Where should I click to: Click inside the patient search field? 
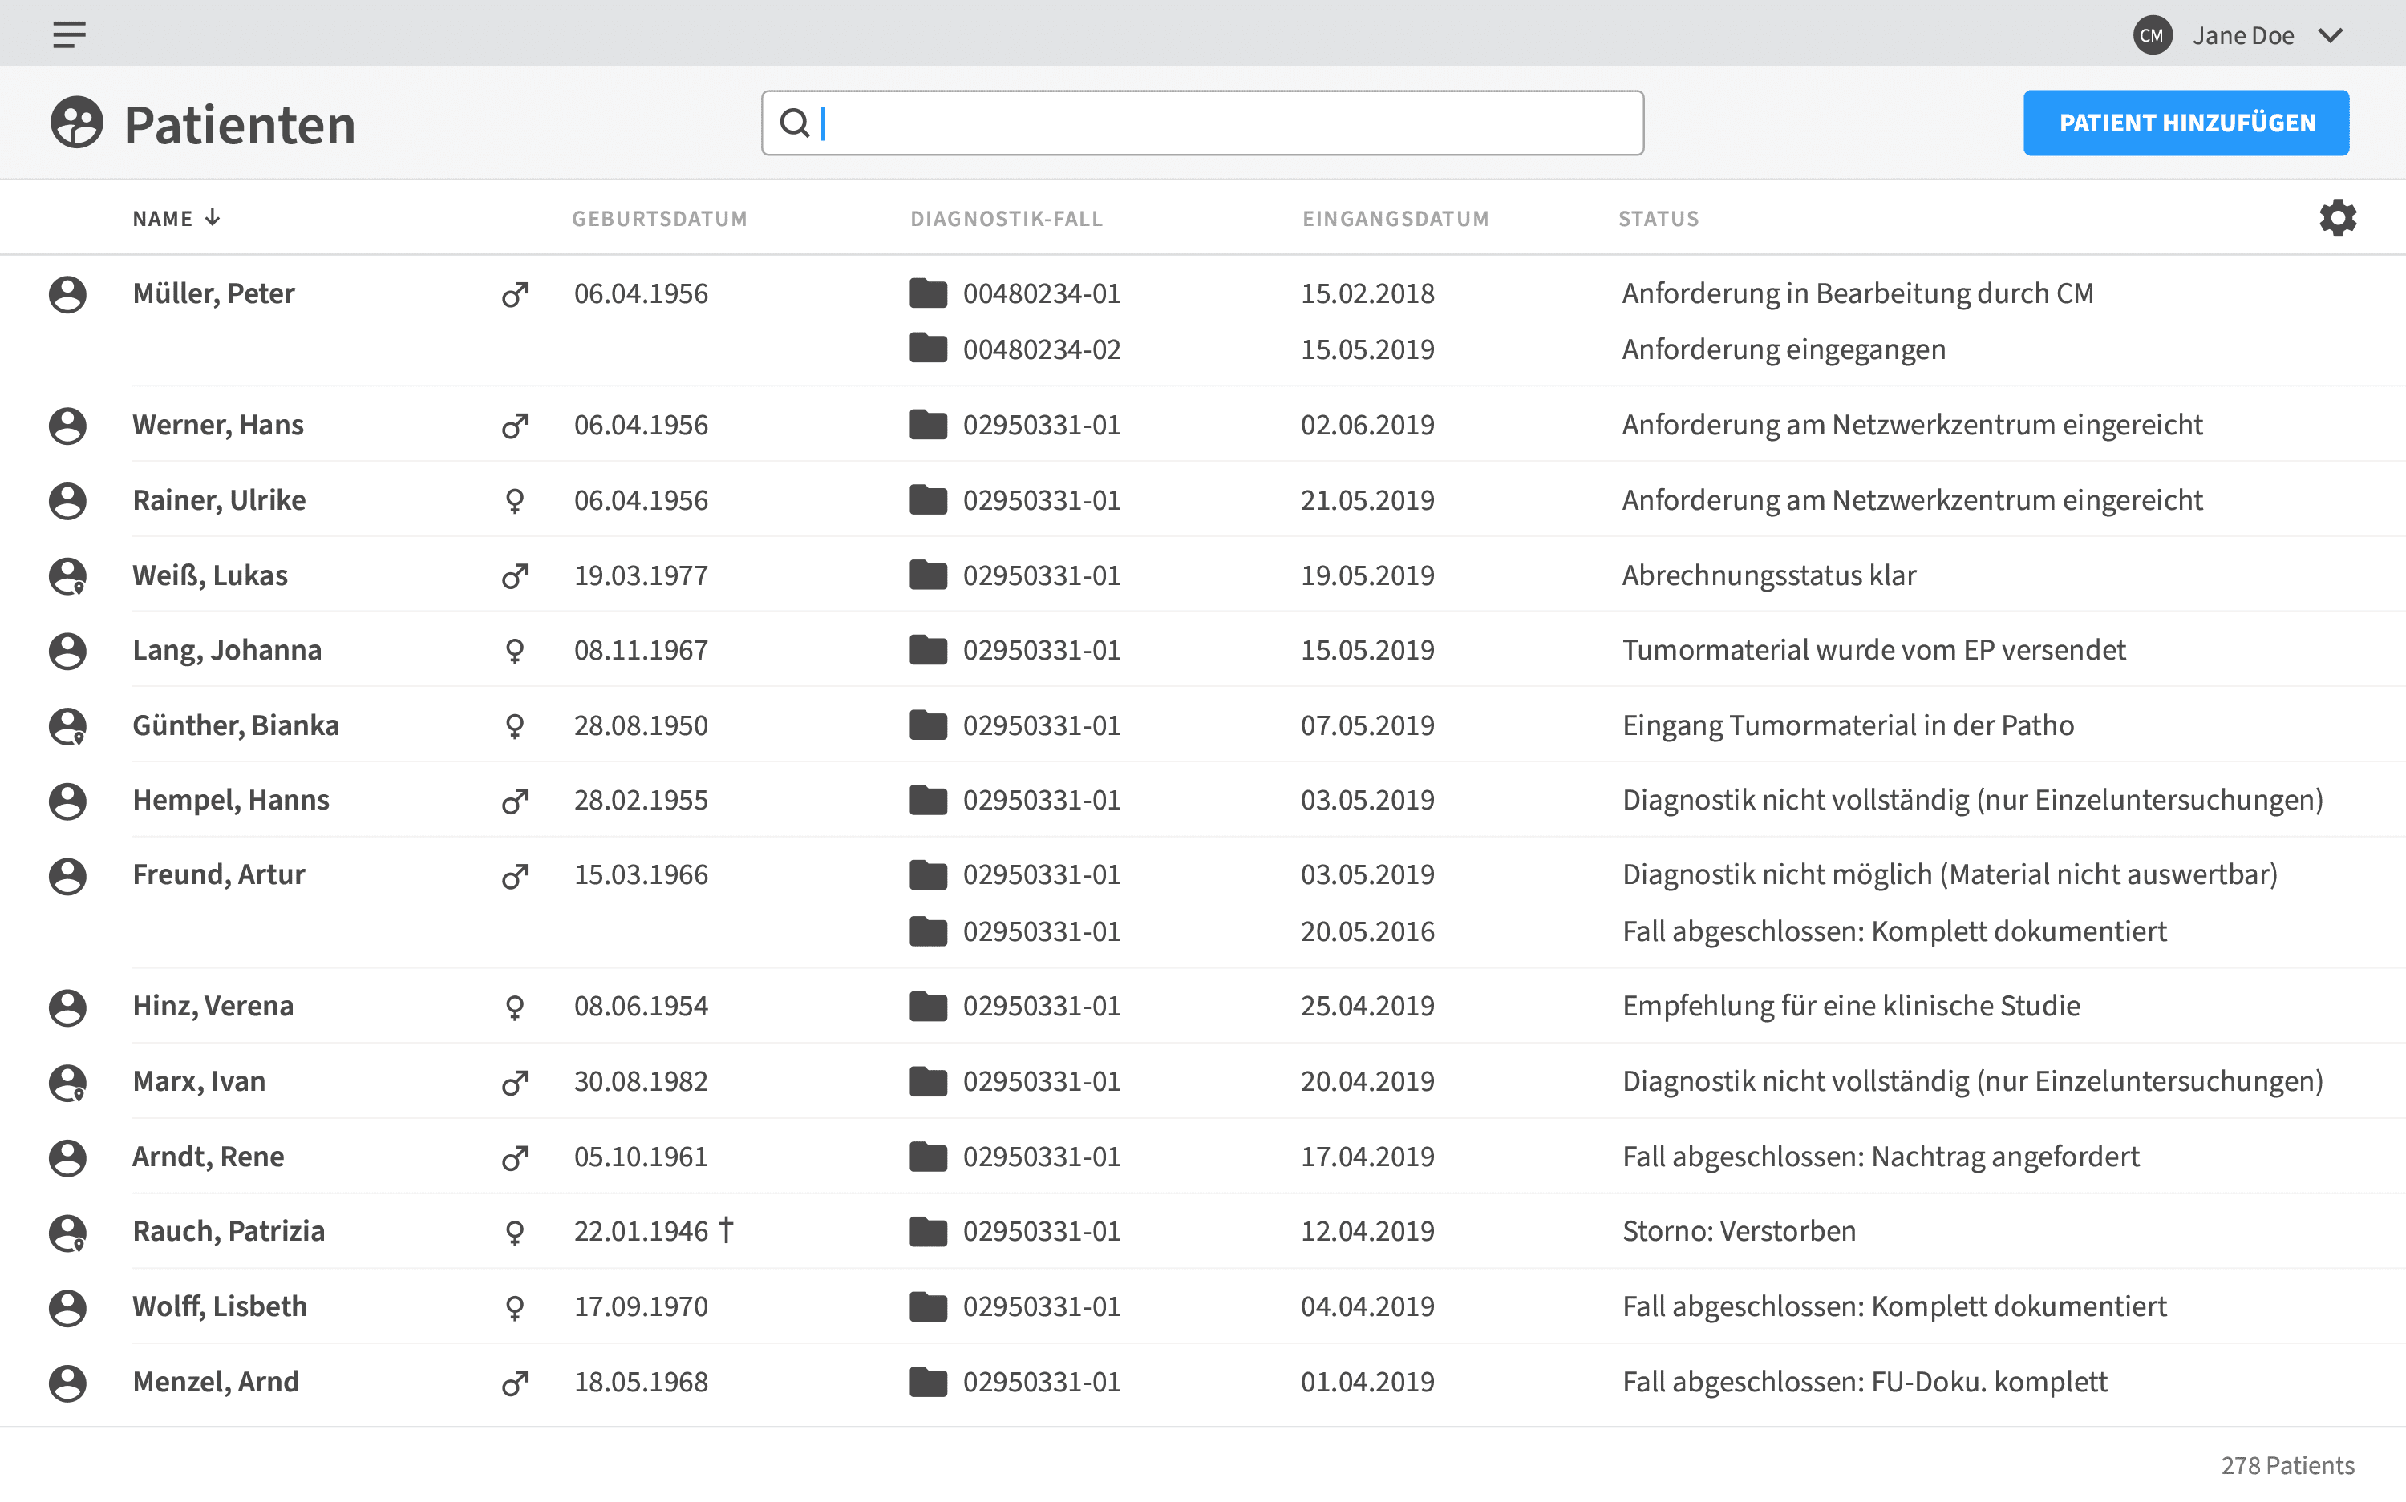(1193, 122)
